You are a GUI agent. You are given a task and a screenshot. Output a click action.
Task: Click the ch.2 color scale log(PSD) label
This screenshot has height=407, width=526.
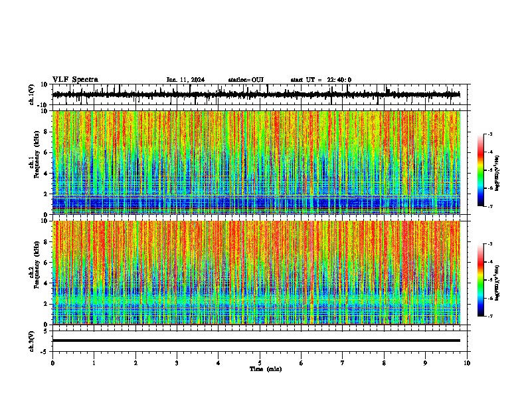(497, 283)
